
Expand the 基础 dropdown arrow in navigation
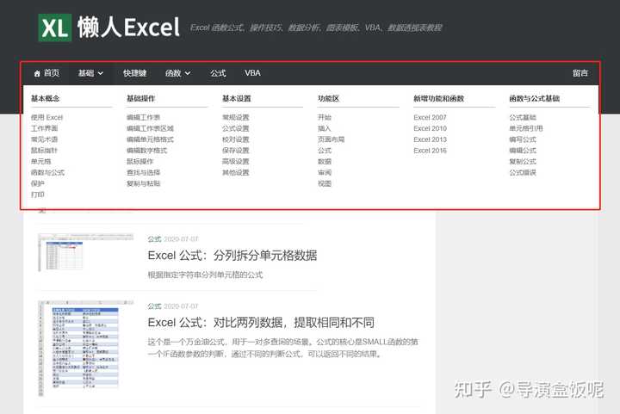coord(101,73)
